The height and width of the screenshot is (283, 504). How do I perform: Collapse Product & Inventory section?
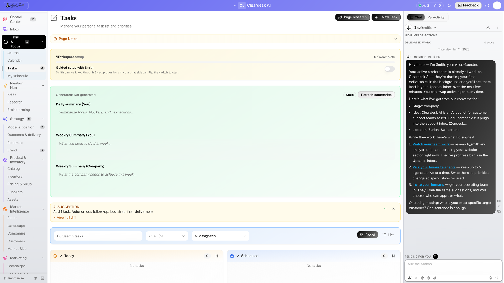pyautogui.click(x=43, y=160)
